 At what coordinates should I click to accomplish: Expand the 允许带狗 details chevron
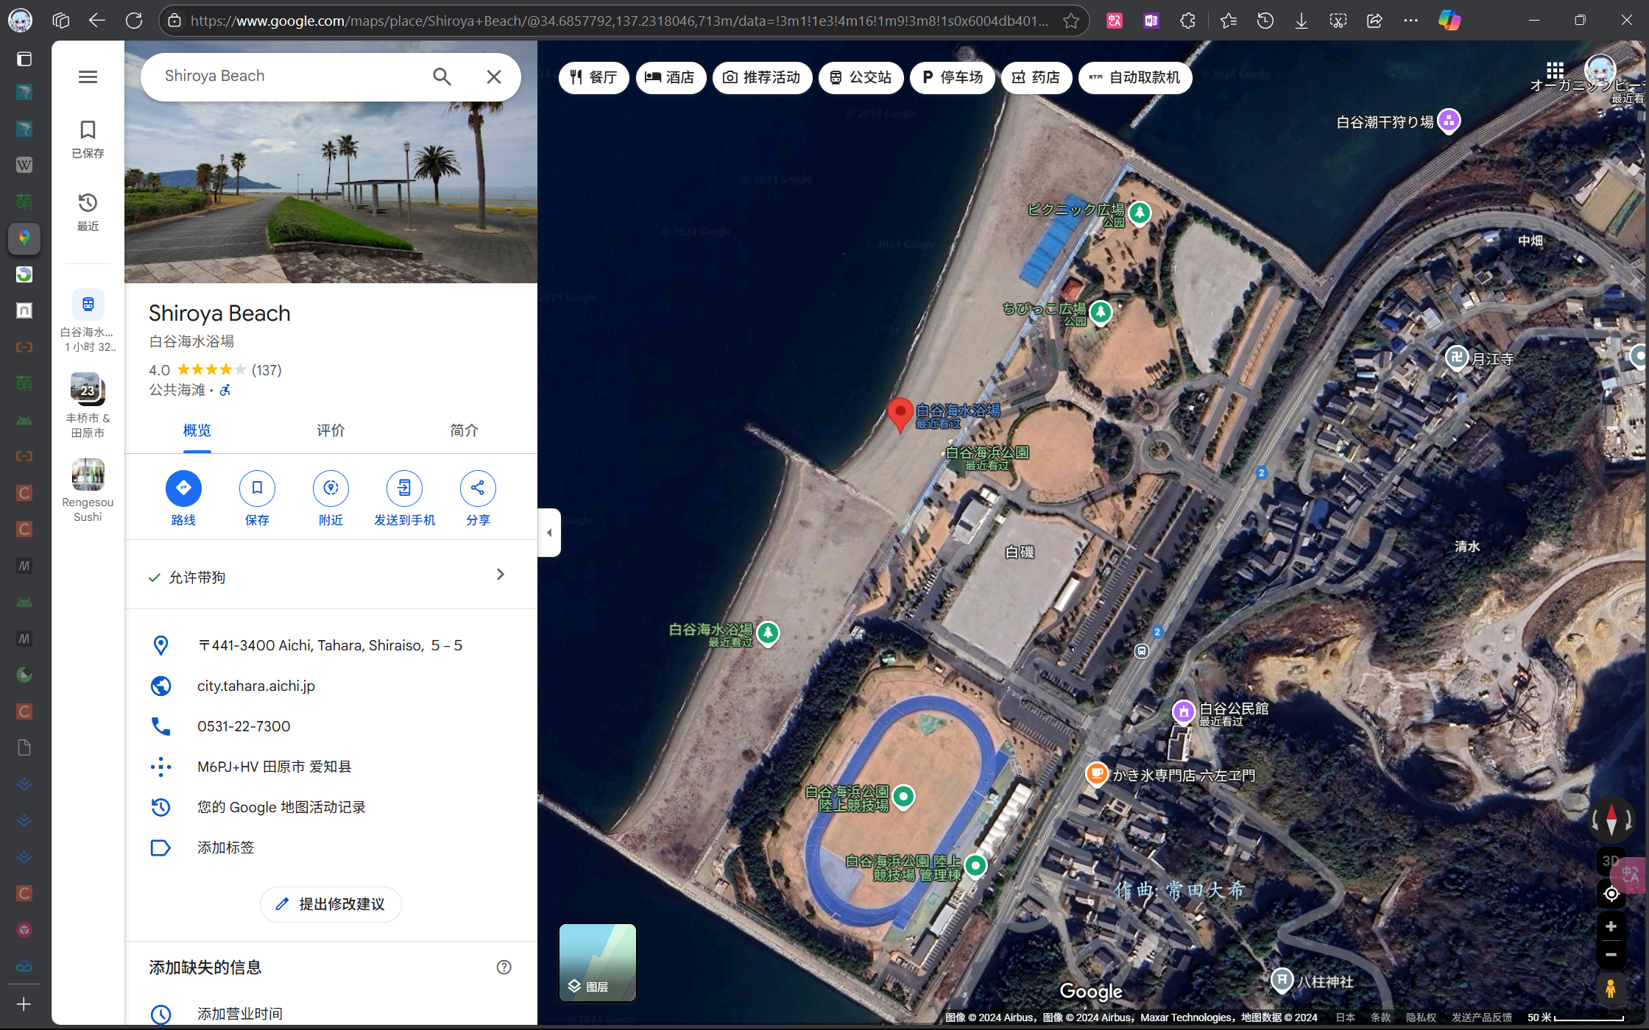coord(500,574)
